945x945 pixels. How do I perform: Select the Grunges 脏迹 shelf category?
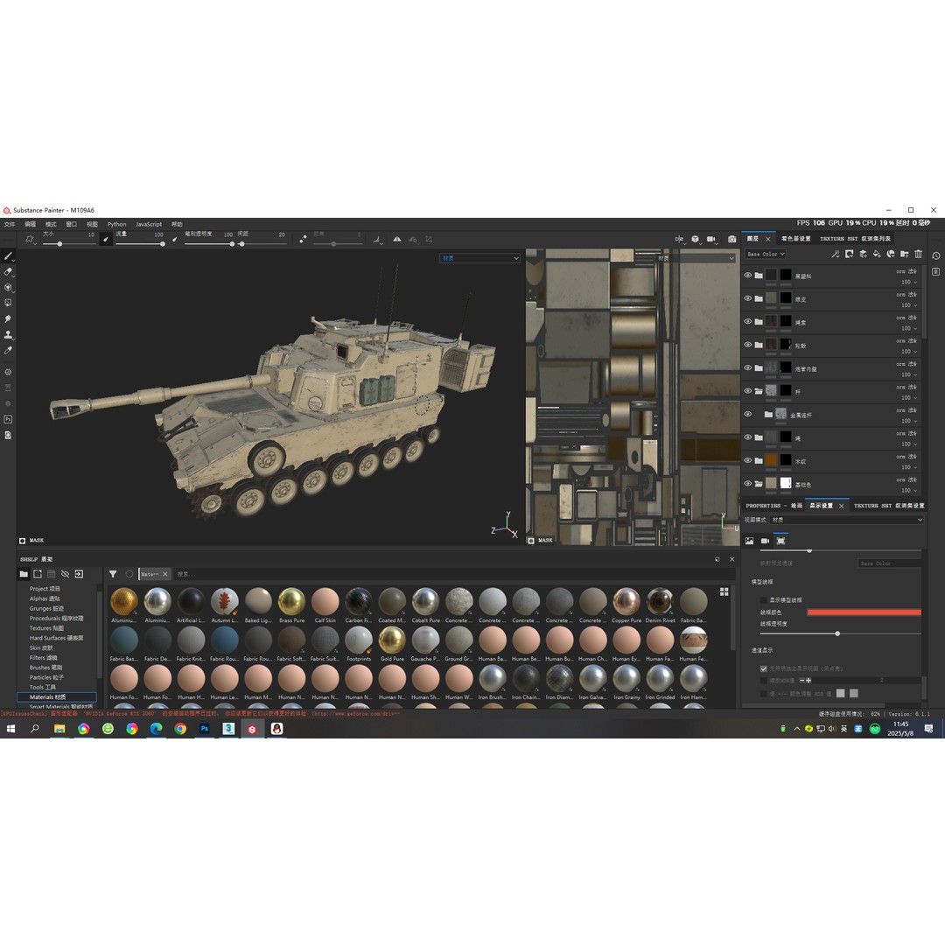pyautogui.click(x=46, y=609)
